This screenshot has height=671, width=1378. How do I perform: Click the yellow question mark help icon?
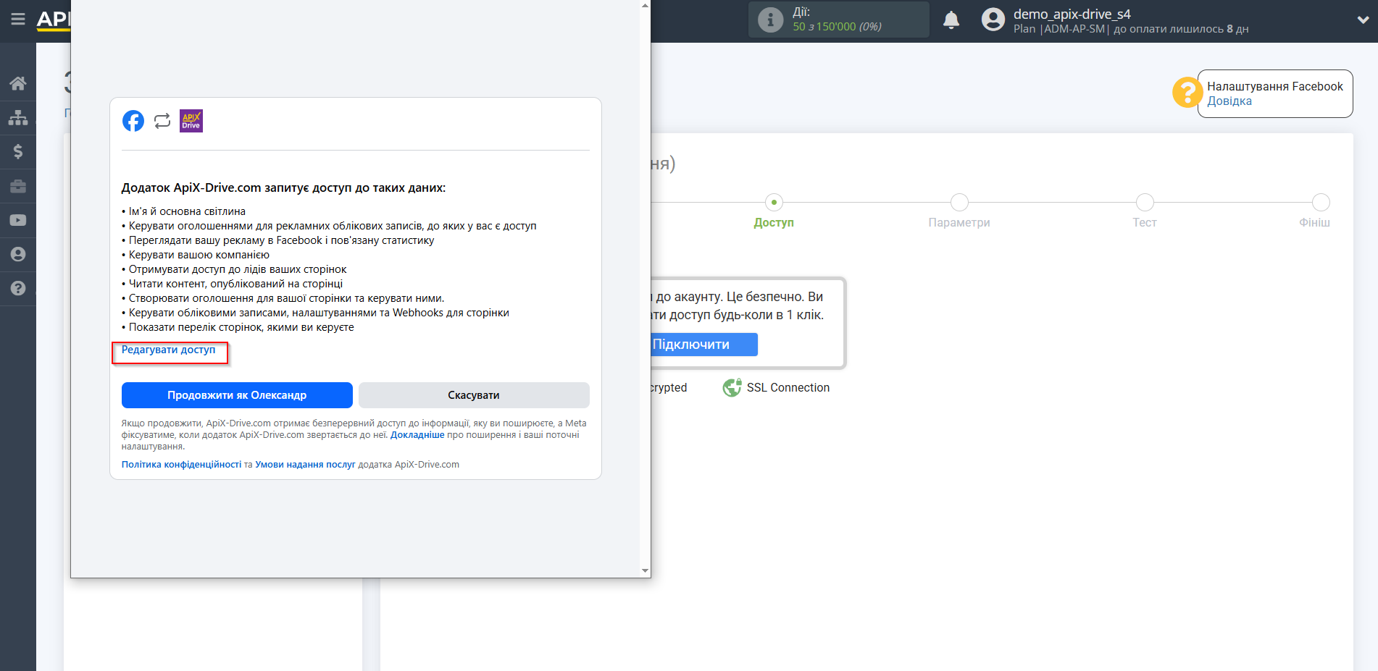click(1187, 93)
